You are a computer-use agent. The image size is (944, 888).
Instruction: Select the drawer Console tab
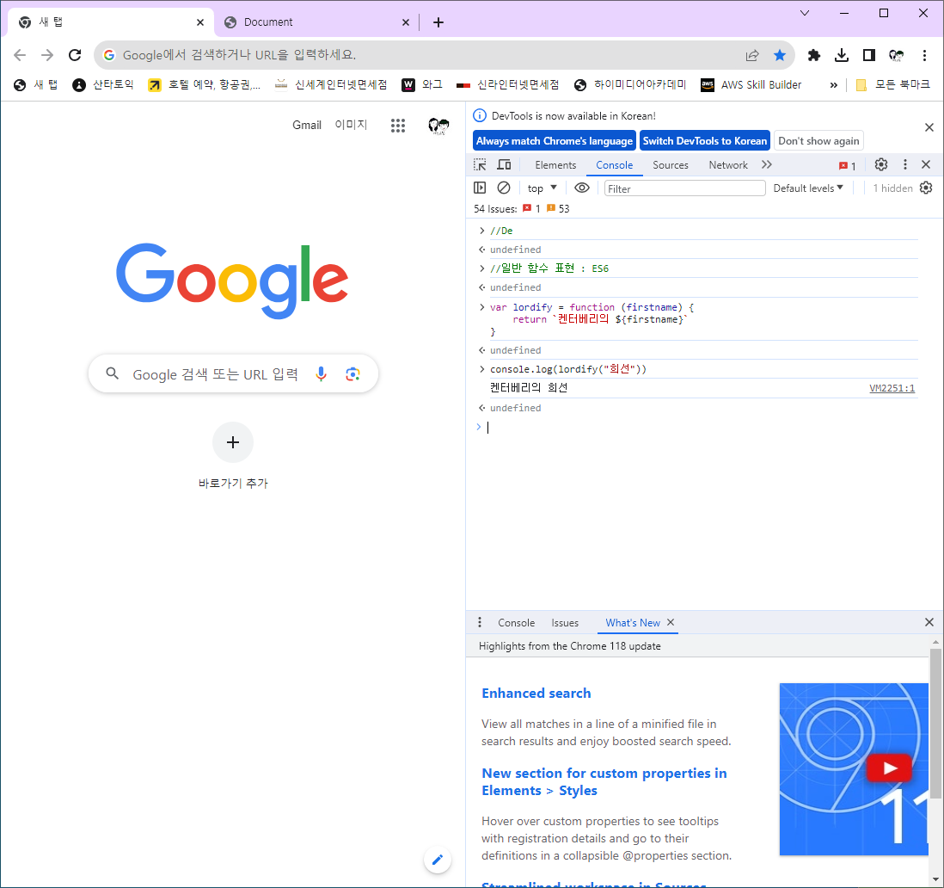(516, 623)
